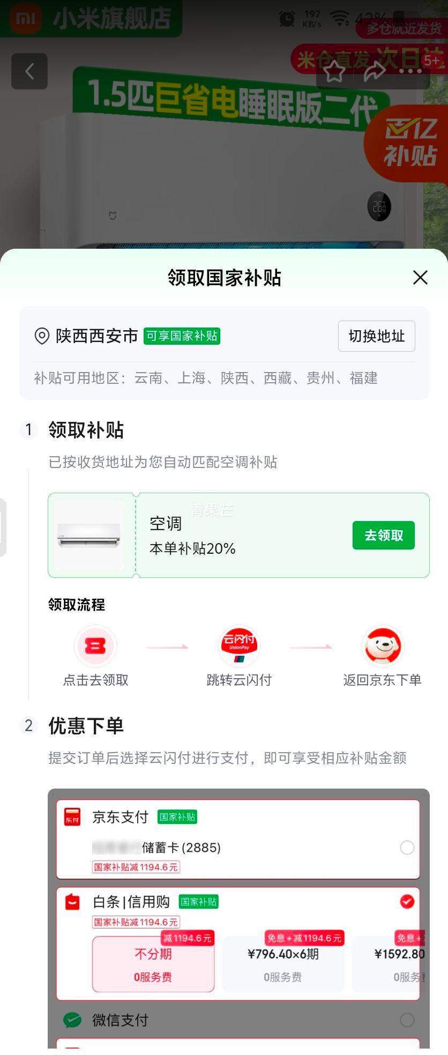This screenshot has width=448, height=1055.
Task: Choose the ¥796.40×6期 installment option
Action: coord(283,964)
